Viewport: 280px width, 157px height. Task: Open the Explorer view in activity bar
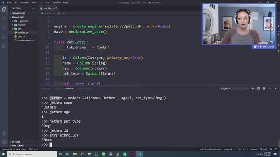point(4,9)
